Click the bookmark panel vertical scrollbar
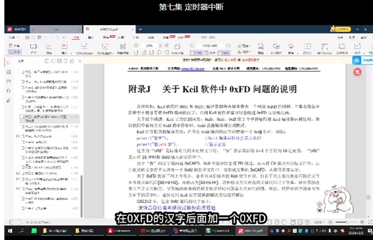373x240 pixels. (81, 196)
